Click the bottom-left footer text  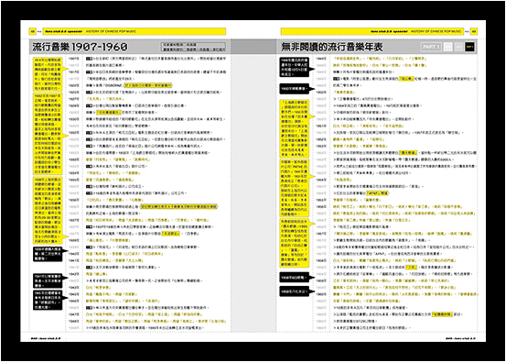click(45, 339)
